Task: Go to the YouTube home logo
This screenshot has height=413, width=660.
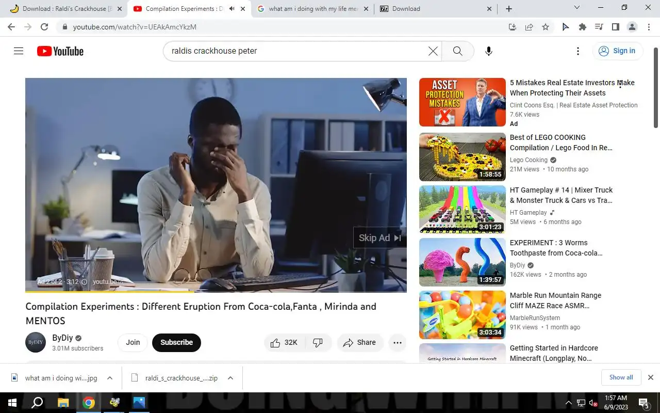Action: pos(60,51)
